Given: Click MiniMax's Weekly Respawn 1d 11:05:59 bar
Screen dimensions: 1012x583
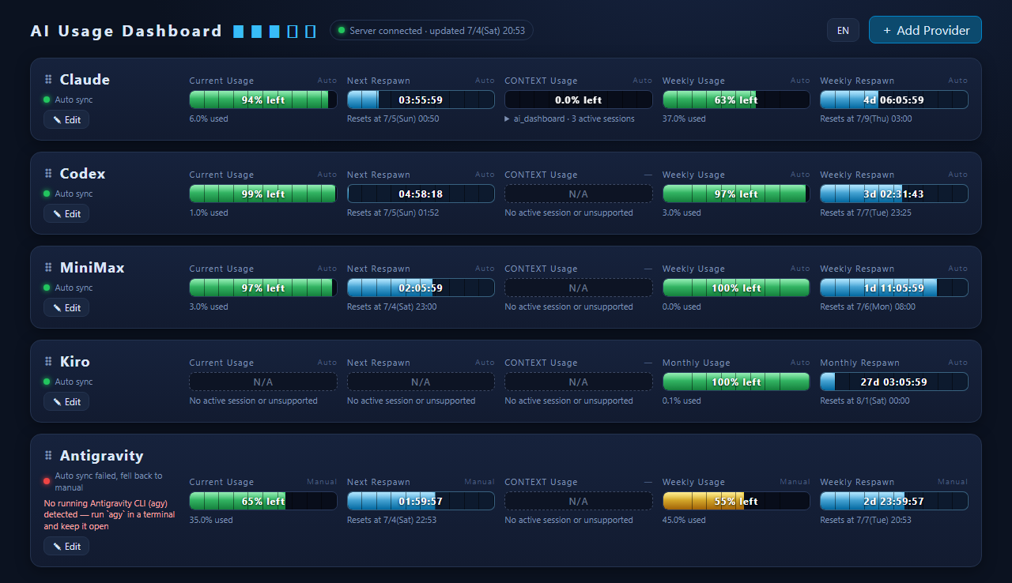Looking at the screenshot, I should (x=894, y=288).
